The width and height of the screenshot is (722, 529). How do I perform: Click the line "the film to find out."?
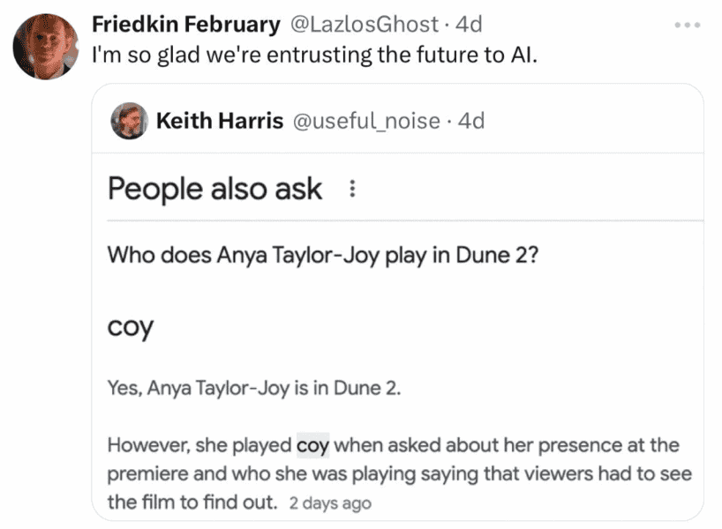tap(192, 502)
